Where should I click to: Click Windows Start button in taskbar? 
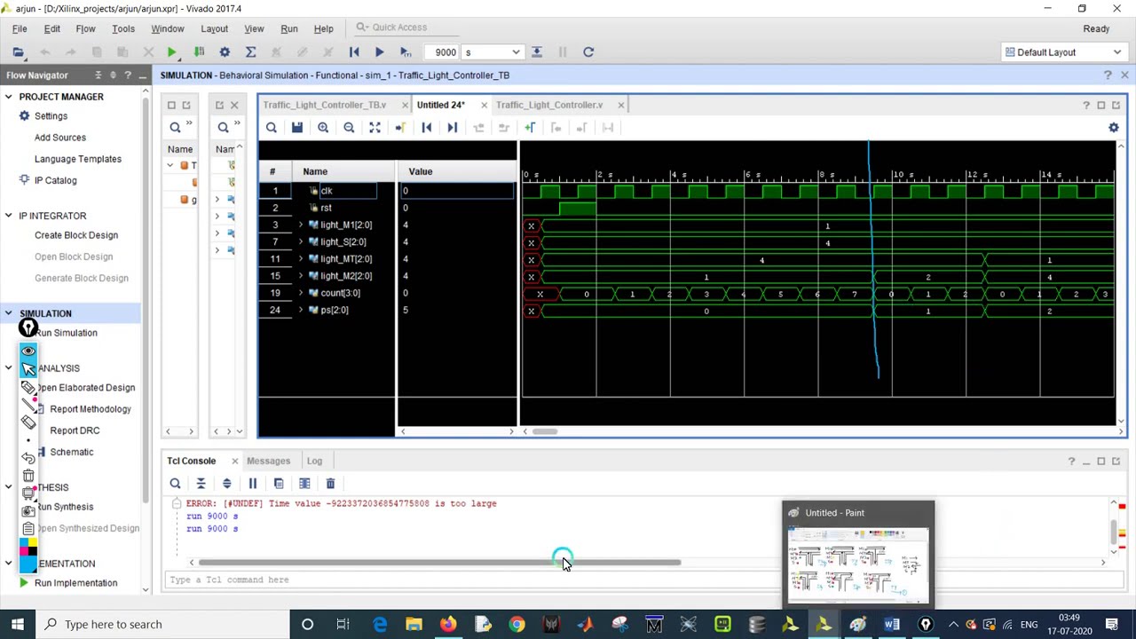(18, 624)
